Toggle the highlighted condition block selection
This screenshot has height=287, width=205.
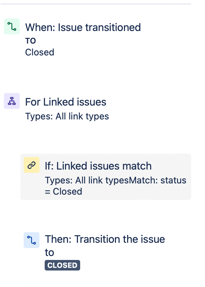(106, 176)
